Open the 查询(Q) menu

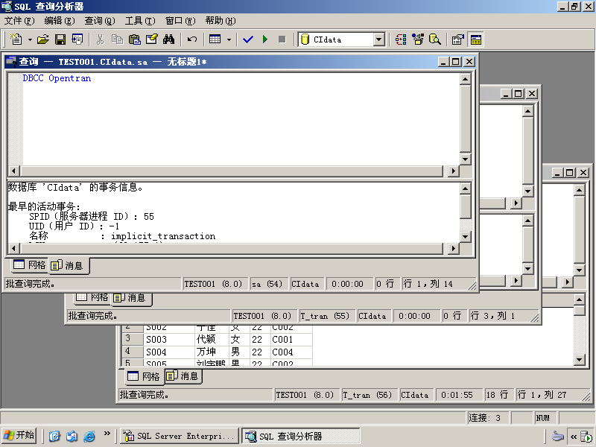[x=100, y=21]
